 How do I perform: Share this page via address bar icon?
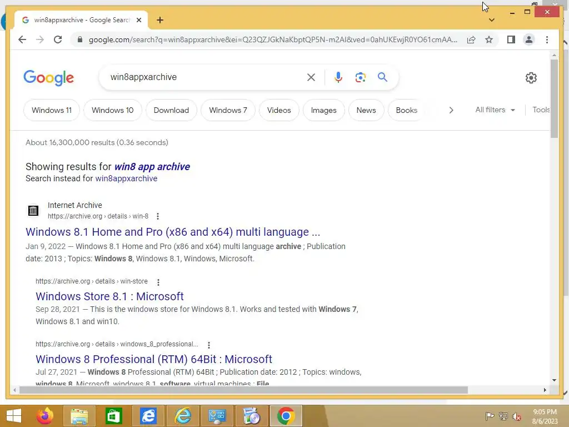pyautogui.click(x=471, y=39)
